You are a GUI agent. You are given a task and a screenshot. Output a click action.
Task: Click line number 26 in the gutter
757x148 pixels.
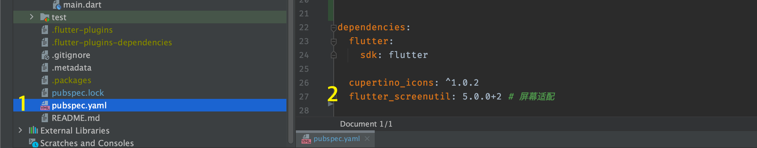(x=304, y=83)
